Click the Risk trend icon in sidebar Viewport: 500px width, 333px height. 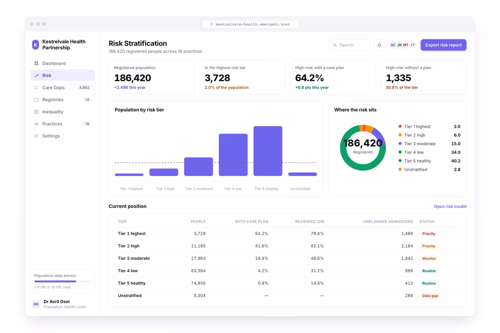[x=36, y=75]
